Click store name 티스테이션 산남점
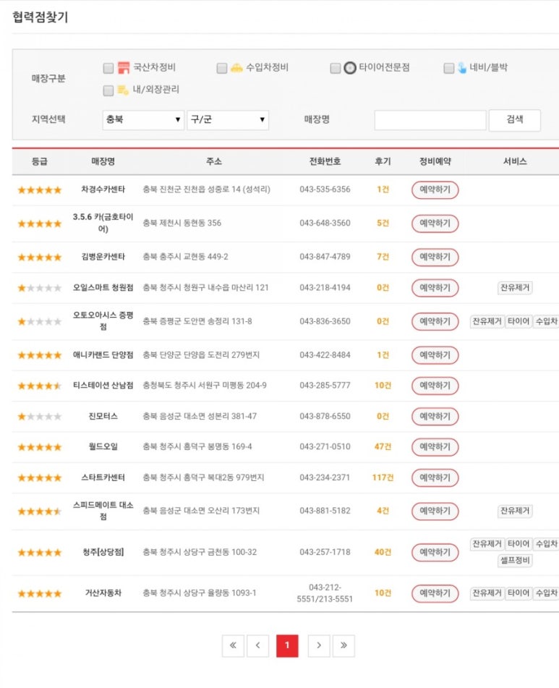Screen dimensions: 559x688 pos(103,386)
